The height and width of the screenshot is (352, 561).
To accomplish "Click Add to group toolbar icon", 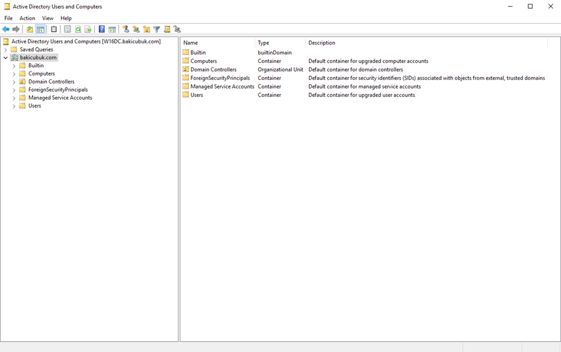I will click(x=177, y=30).
